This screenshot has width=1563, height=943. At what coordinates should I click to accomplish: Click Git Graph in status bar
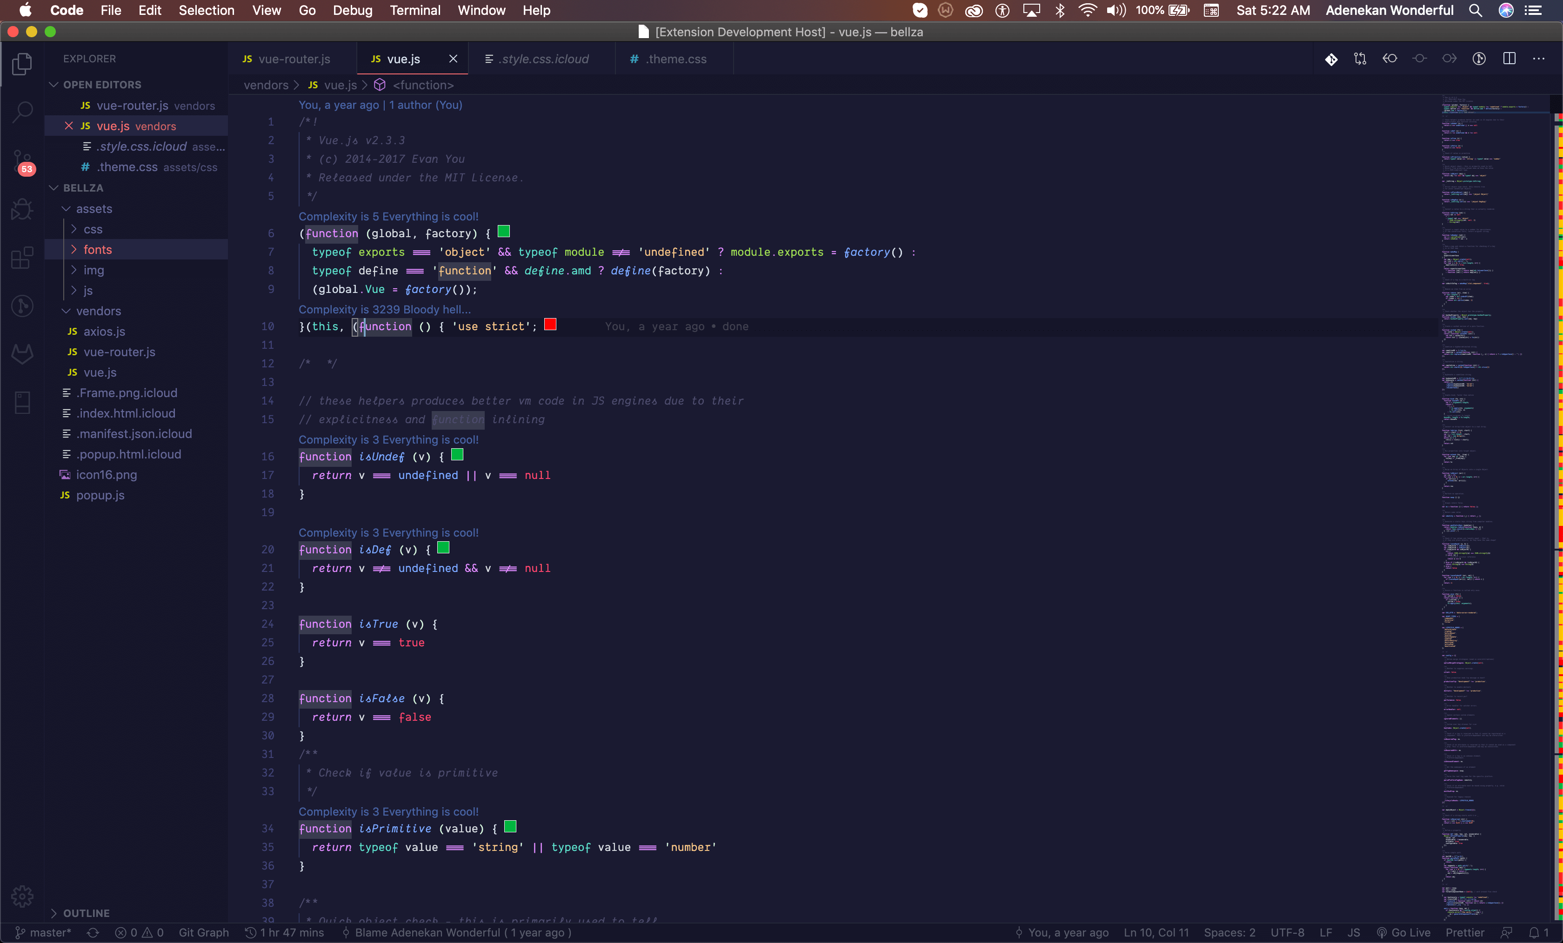pyautogui.click(x=204, y=932)
